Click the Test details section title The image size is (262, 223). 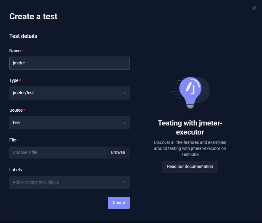23,36
